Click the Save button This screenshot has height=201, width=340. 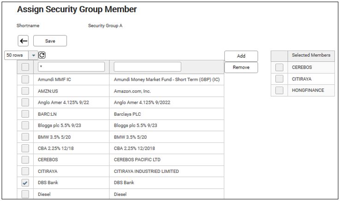[50, 41]
